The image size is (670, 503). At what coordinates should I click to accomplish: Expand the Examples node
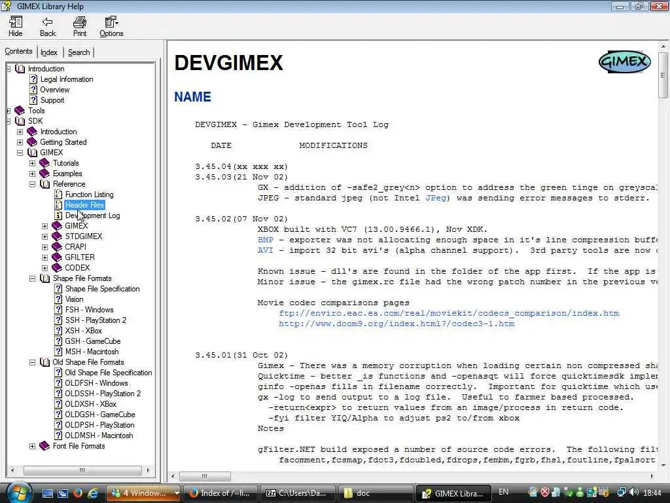pos(32,174)
